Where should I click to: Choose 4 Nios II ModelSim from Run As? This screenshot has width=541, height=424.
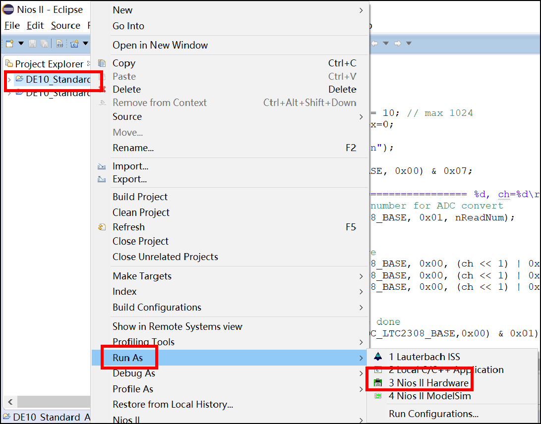[x=452, y=396]
